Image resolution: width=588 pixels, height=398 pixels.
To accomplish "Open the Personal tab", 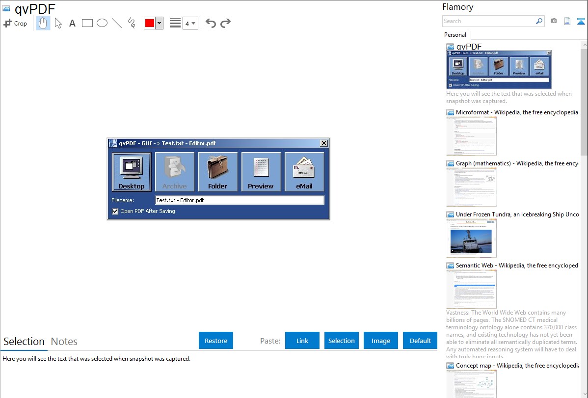I will 455,35.
